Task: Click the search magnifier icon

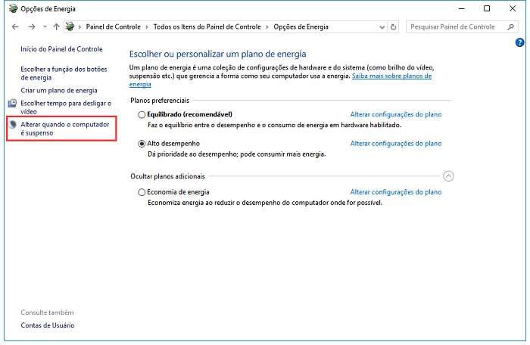Action: [x=511, y=26]
